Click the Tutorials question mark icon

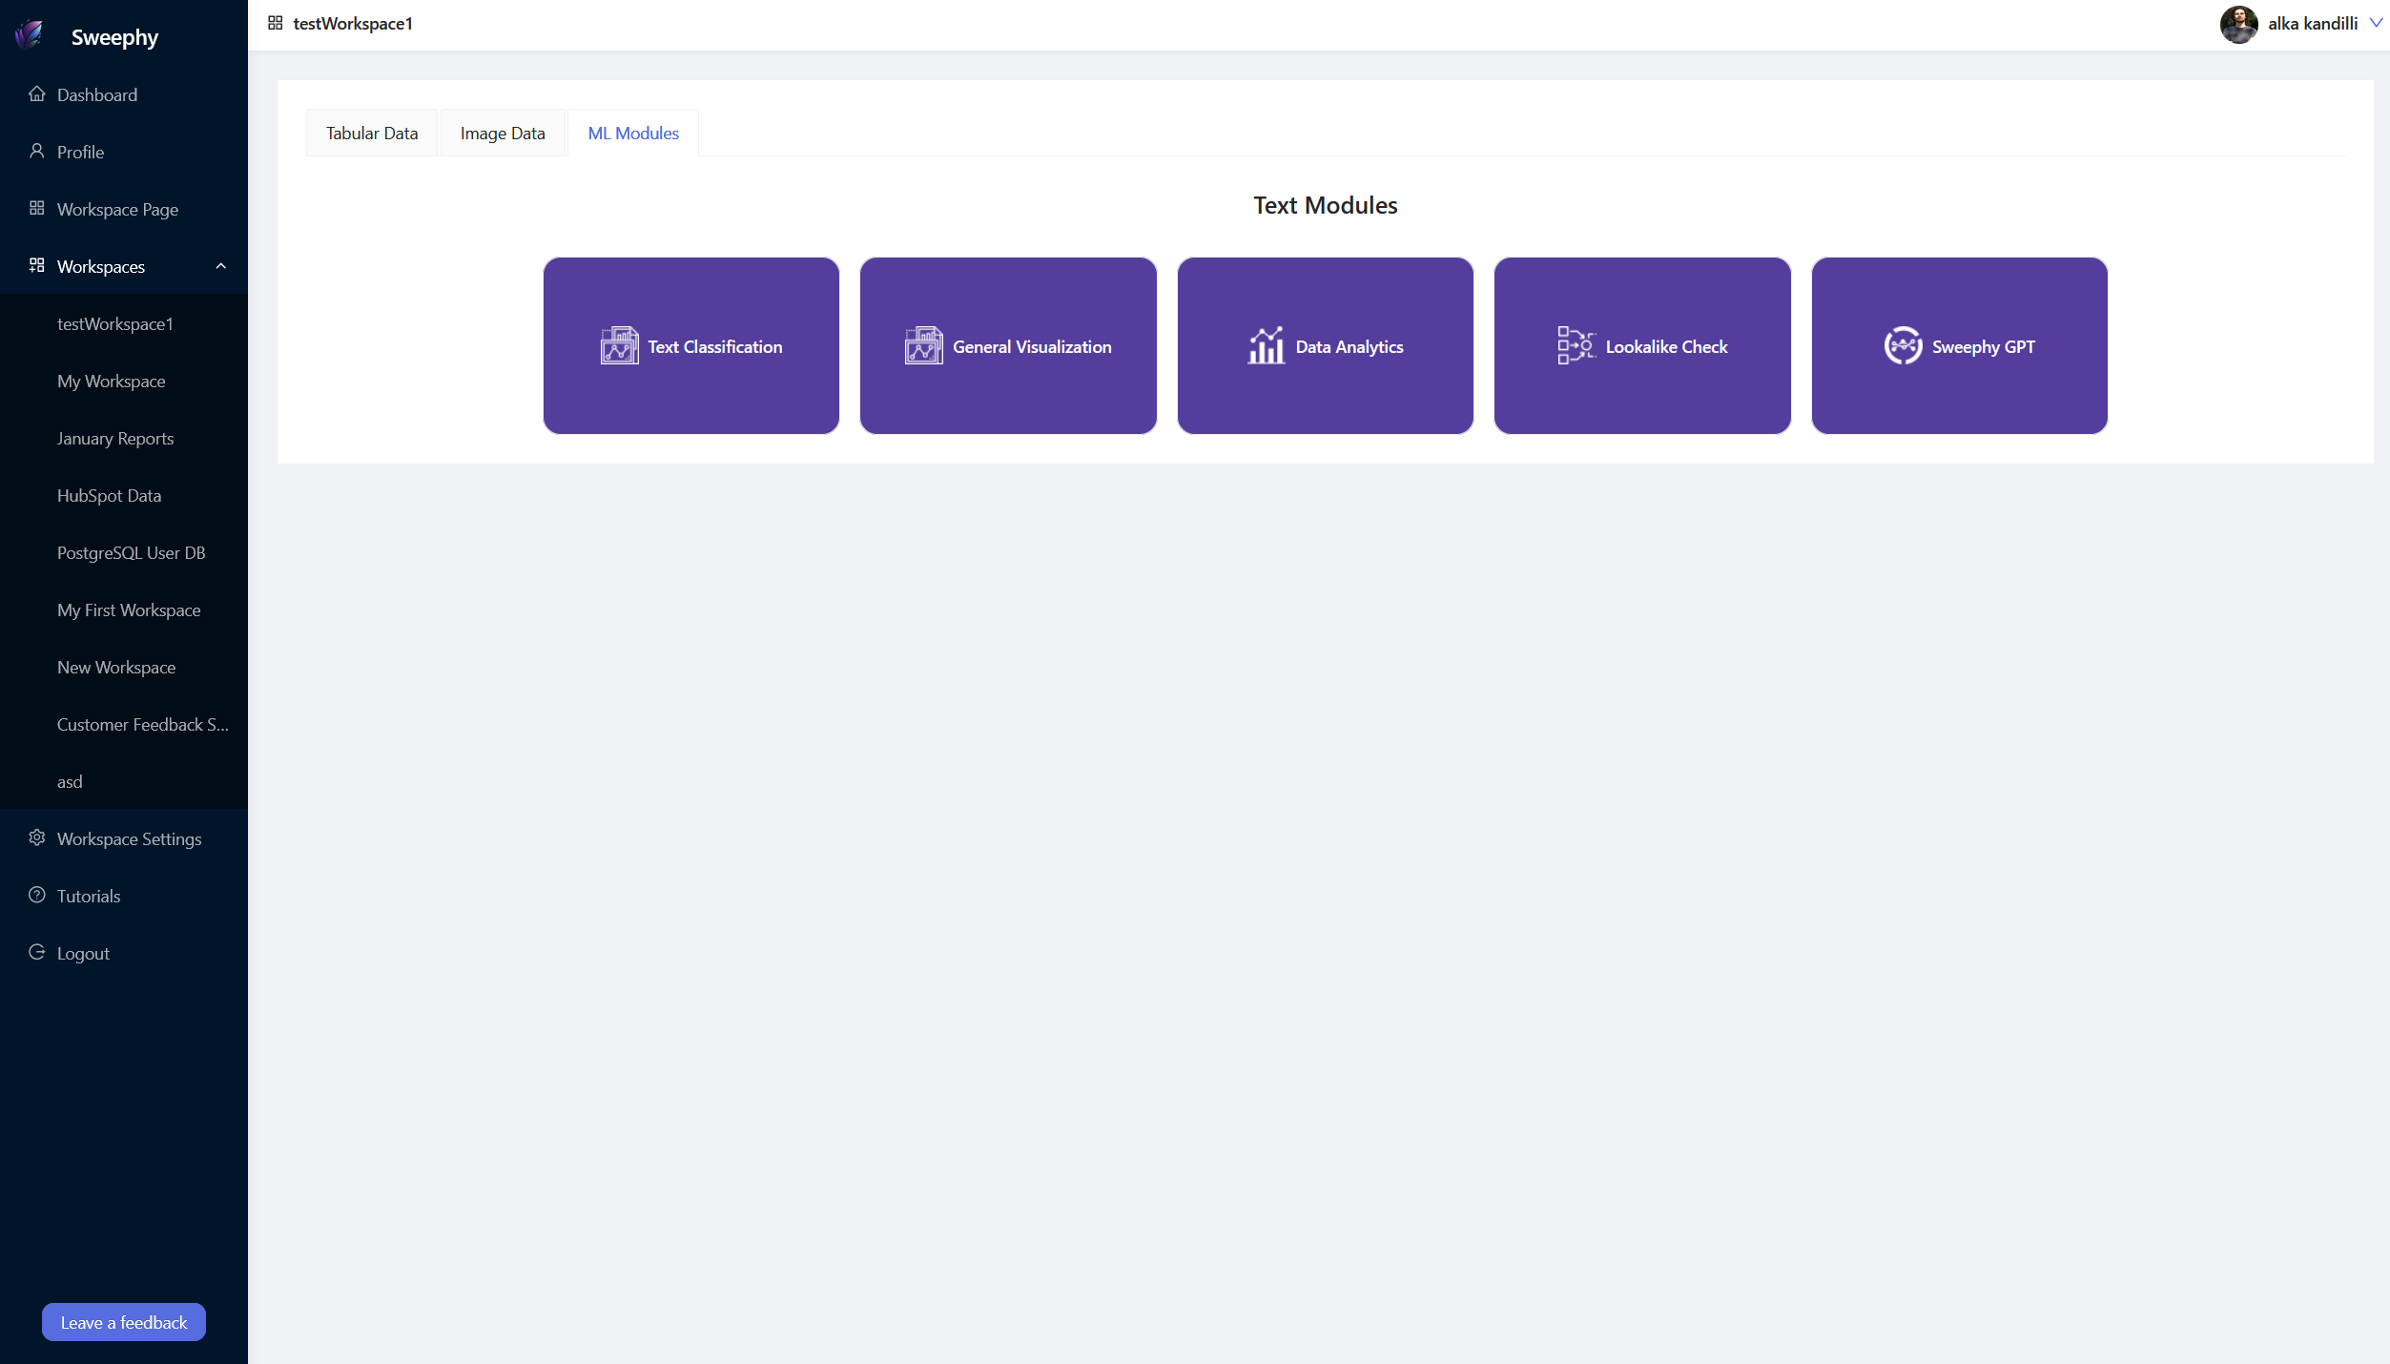point(37,895)
